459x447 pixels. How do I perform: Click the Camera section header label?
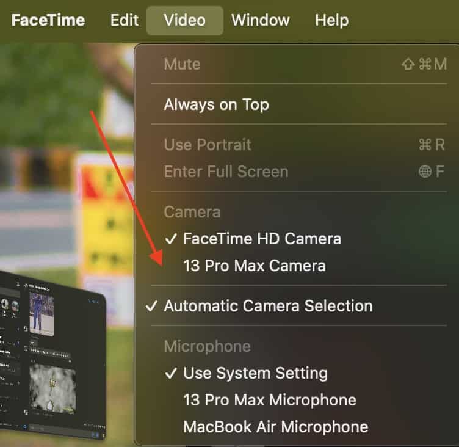tap(192, 212)
